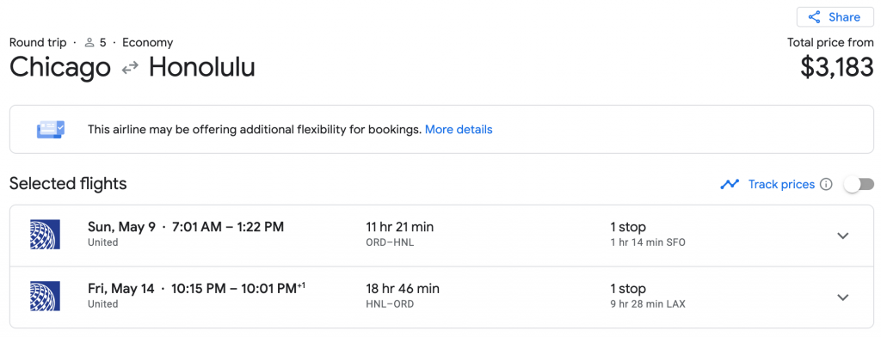Screen dimensions: 881x337
Task: Click the 1 stop LAX layover info
Action: click(648, 296)
